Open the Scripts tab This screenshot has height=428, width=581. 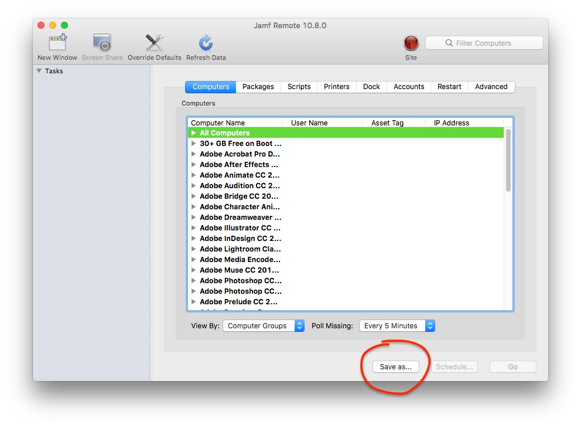click(299, 87)
